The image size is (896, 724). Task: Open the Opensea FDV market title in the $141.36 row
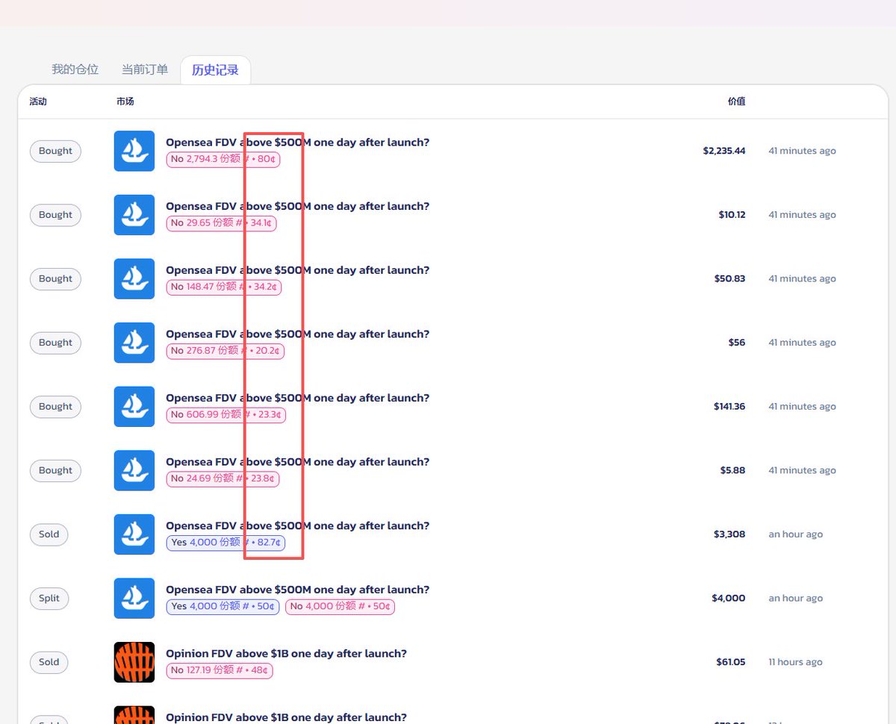click(x=297, y=398)
